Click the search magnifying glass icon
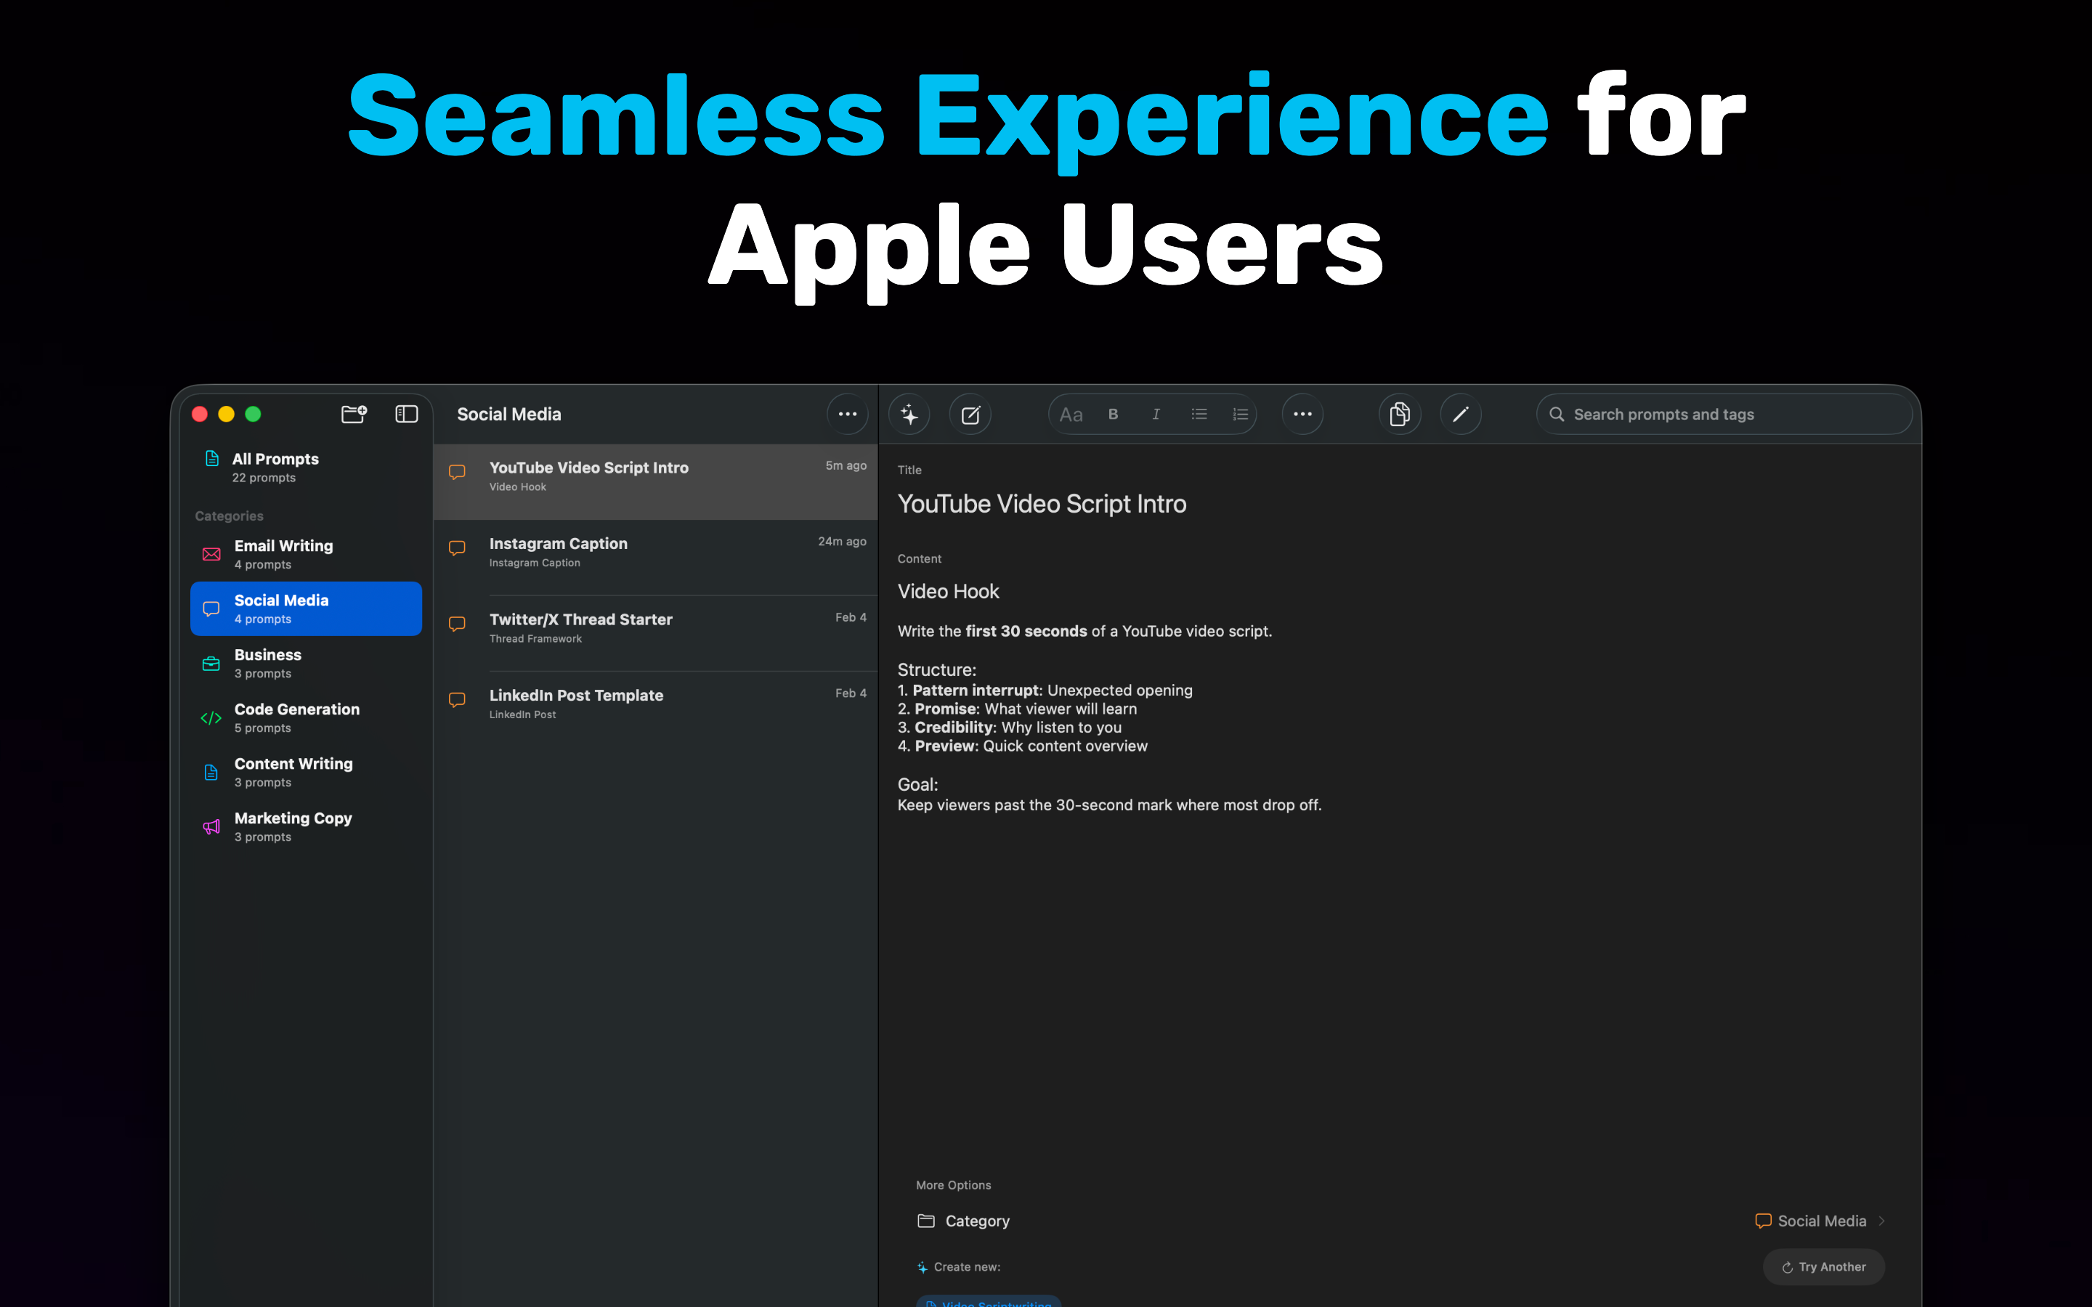Image resolution: width=2092 pixels, height=1307 pixels. tap(1557, 414)
